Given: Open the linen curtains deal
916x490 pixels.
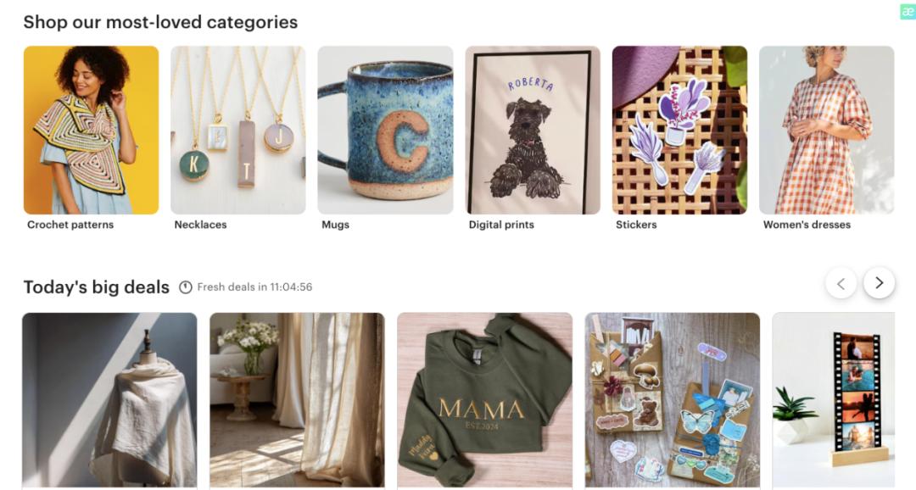Looking at the screenshot, I should click(298, 401).
